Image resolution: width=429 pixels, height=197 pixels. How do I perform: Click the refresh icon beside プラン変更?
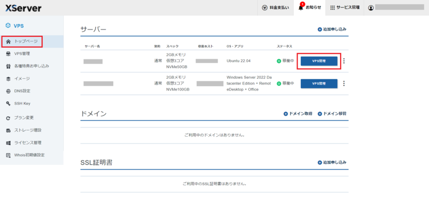pos(8,118)
